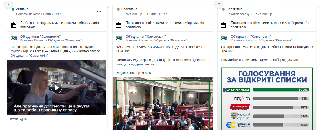Screen dimensions: 320x130
Task: Click the 'ПАРЛАМЕНТ УХВАЛИВ ЗАКОН' headline text
Action: [x=159, y=49]
